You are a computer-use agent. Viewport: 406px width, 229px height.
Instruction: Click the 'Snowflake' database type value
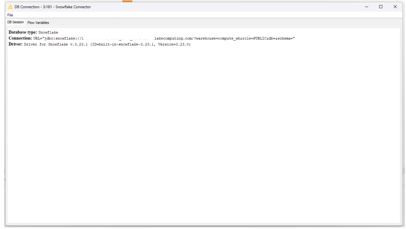click(48, 32)
